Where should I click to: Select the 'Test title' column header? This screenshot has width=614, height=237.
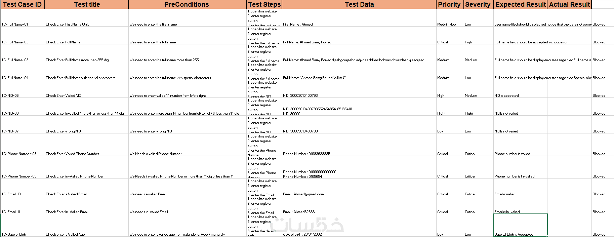[x=87, y=4]
